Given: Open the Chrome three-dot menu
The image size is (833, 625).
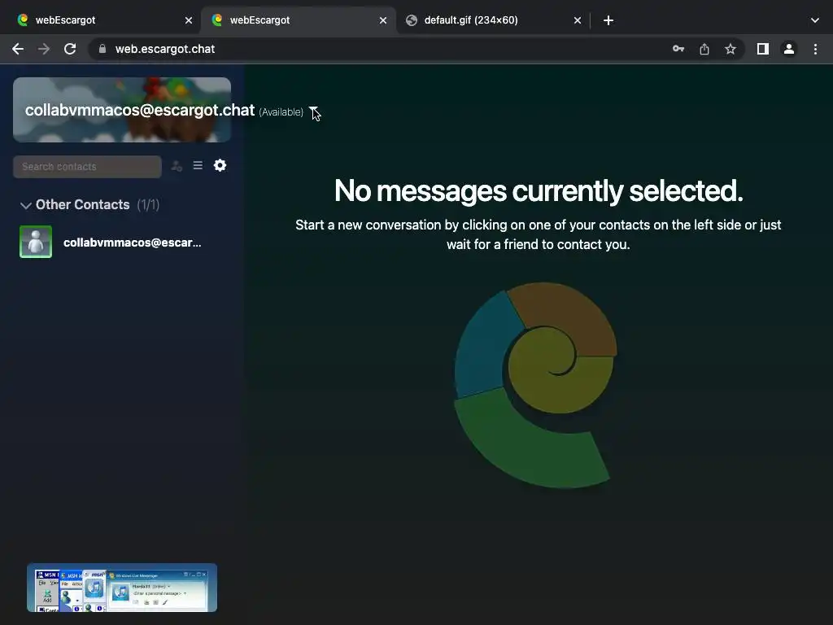Looking at the screenshot, I should (x=815, y=49).
